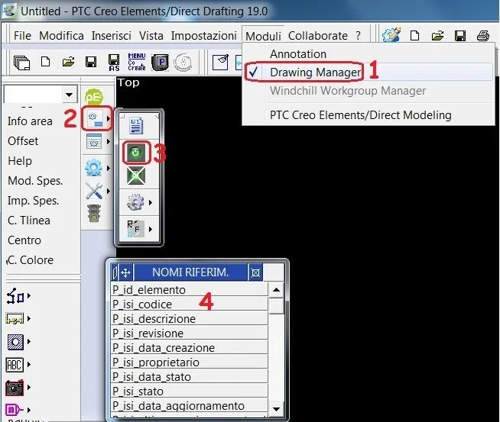The width and height of the screenshot is (500, 422).
Task: Close the NOMI RIFERIM. panel
Action: (x=255, y=272)
